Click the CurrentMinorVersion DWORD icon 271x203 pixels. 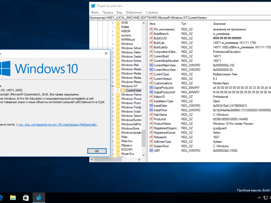[151, 70]
